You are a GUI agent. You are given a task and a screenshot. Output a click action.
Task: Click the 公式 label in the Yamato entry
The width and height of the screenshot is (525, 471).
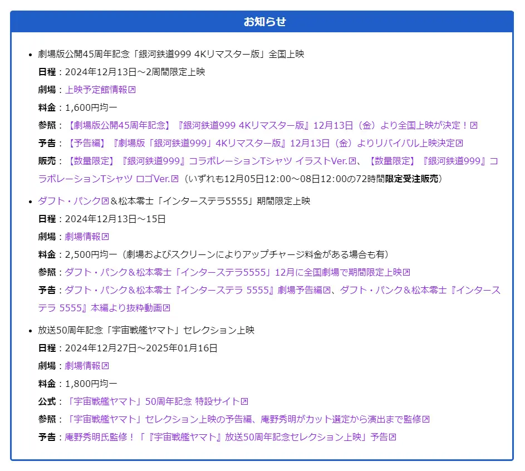point(47,401)
